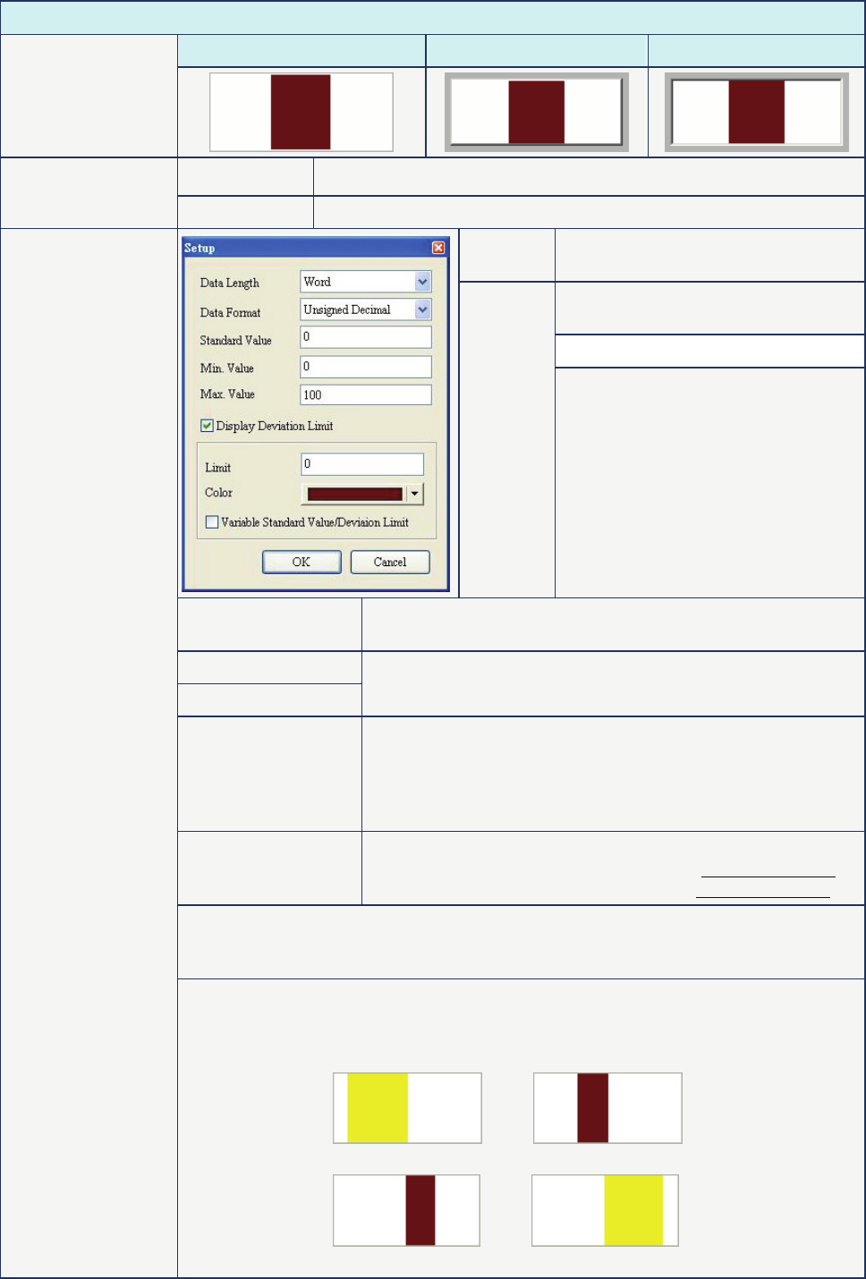
Task: Click the Setup dialog title bar
Action: click(315, 248)
